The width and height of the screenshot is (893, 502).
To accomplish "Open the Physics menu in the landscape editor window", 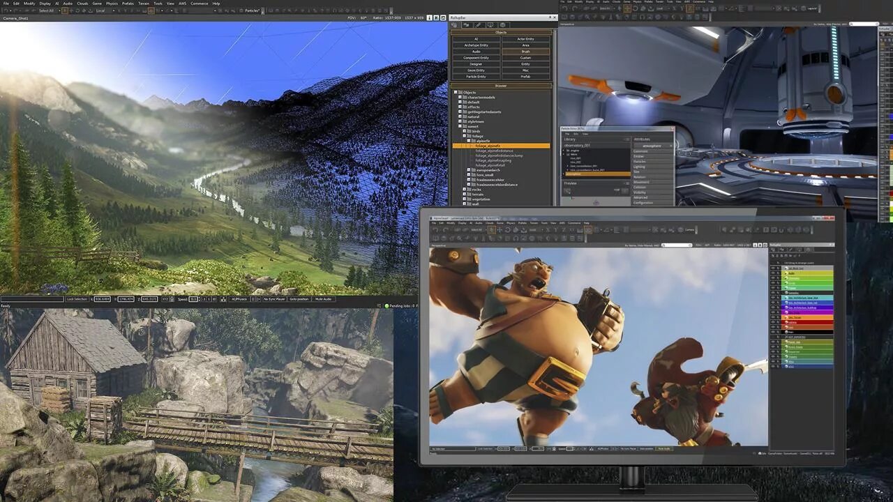I will click(x=112, y=3).
